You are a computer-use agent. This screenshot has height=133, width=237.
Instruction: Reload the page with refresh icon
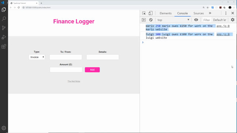click(19, 7)
